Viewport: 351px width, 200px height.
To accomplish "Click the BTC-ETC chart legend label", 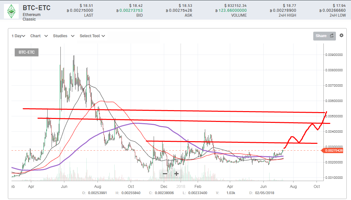I will (x=27, y=52).
